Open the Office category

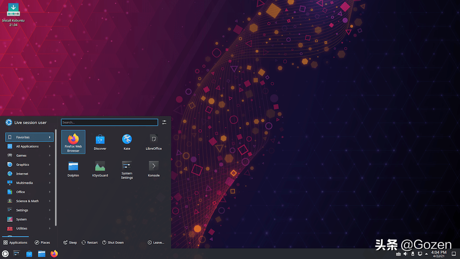(29, 192)
